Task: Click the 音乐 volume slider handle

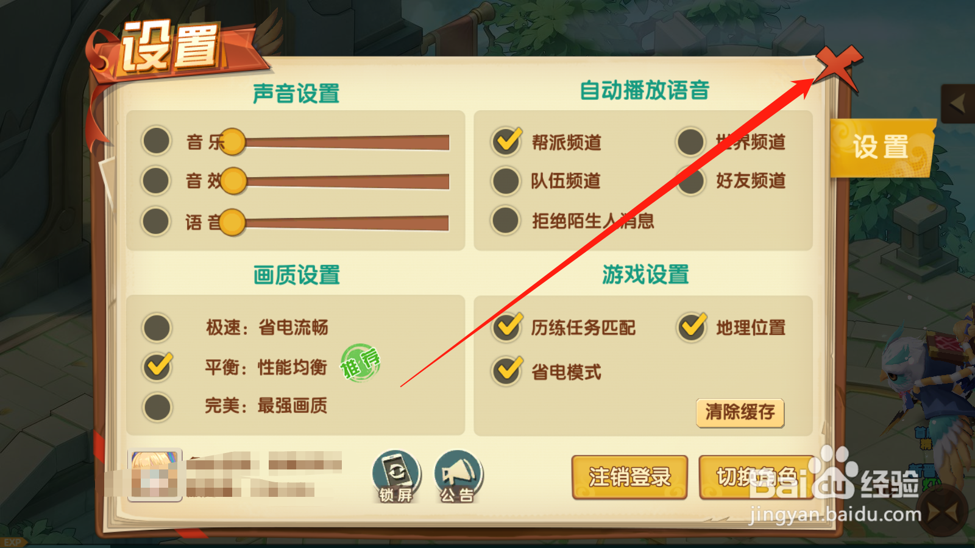Action: (232, 141)
